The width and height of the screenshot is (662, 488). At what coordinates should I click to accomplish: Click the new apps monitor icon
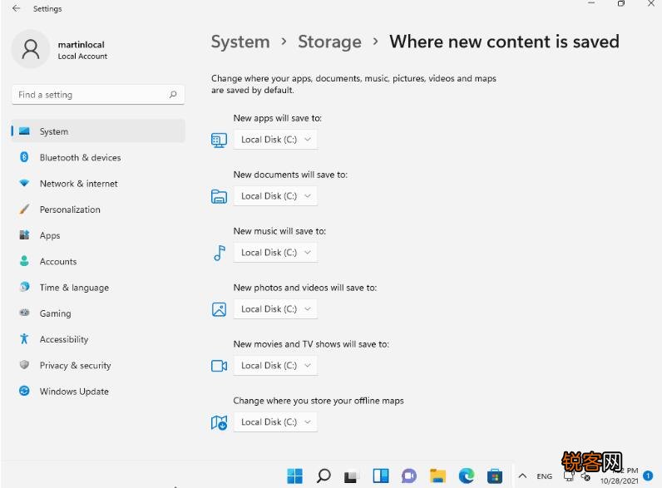click(219, 140)
